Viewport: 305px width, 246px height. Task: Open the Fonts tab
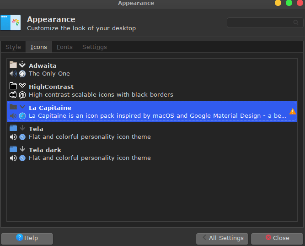64,47
